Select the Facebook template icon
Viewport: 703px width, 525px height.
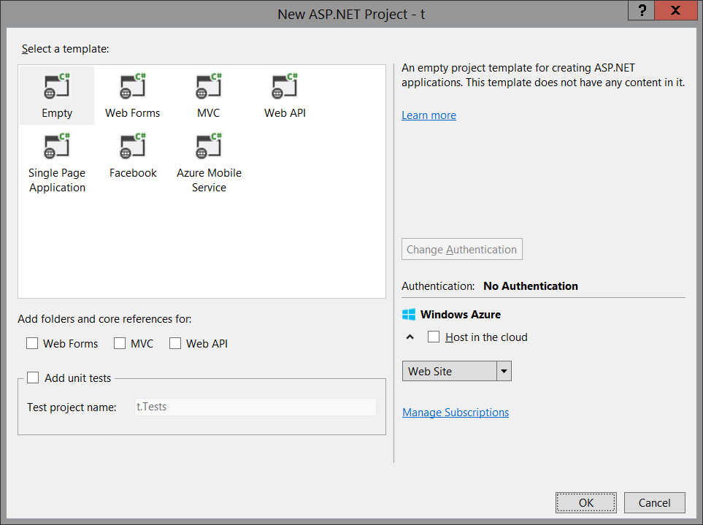(x=132, y=148)
